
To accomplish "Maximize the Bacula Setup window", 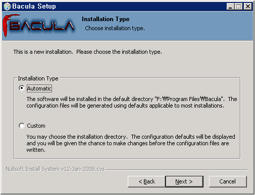I will click(238, 7).
